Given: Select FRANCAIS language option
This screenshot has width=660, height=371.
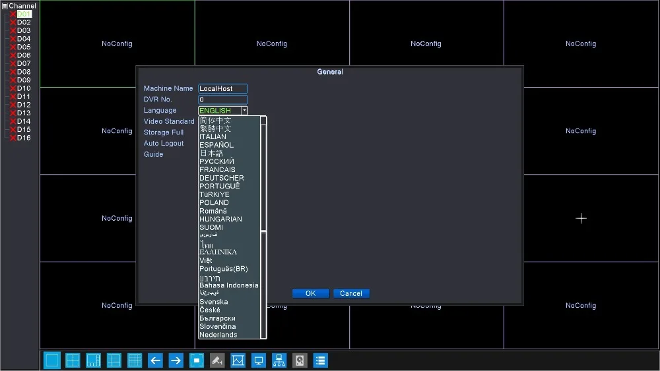Looking at the screenshot, I should [x=217, y=170].
